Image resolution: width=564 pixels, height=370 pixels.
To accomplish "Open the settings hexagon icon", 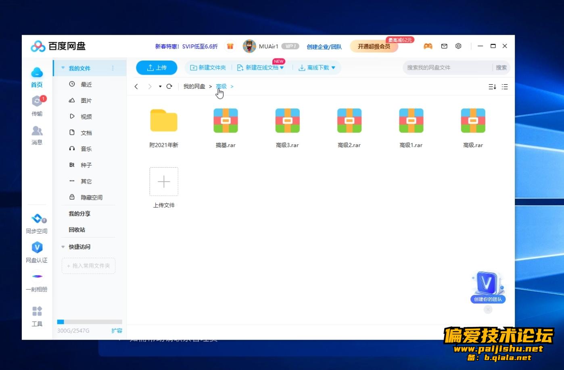I will (458, 46).
